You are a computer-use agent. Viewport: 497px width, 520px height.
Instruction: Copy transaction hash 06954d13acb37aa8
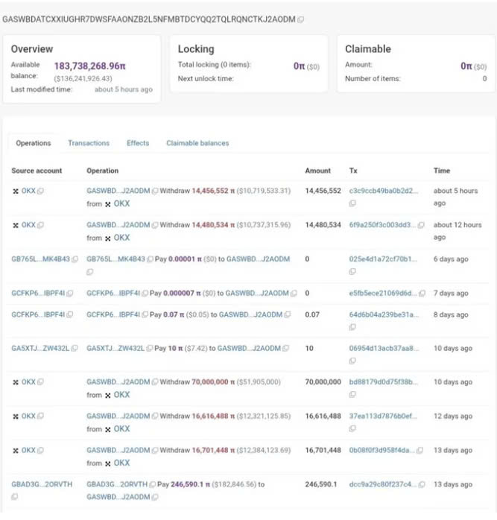tap(352, 361)
